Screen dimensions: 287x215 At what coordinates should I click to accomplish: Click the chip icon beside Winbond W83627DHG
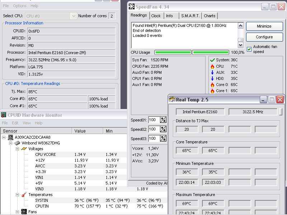click(17, 143)
